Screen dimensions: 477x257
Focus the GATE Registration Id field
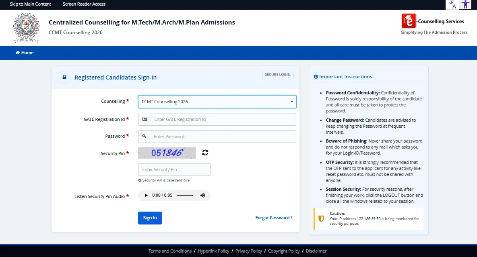pos(217,119)
